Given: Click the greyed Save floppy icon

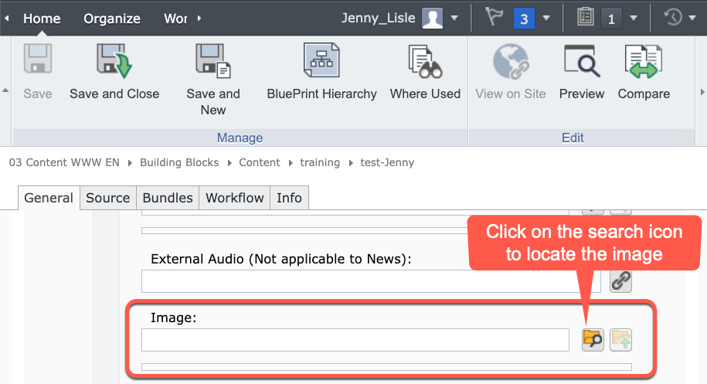Looking at the screenshot, I should tap(38, 59).
